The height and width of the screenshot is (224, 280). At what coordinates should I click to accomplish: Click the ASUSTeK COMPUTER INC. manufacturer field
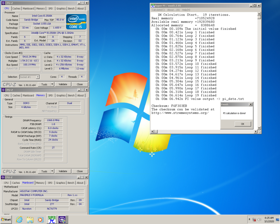pos(52,191)
